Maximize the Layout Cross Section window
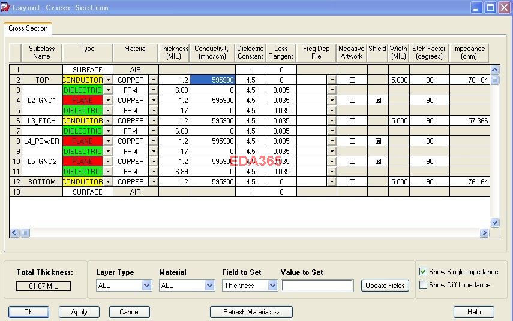Screen dimensions: 513x321 coord(490,8)
